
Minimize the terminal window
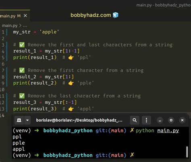coord(160,120)
